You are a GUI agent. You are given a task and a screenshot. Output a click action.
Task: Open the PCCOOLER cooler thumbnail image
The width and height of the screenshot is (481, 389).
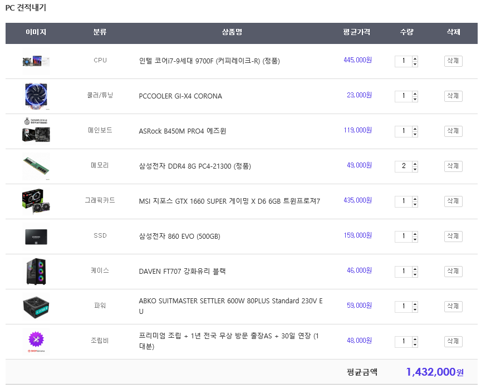(x=36, y=96)
